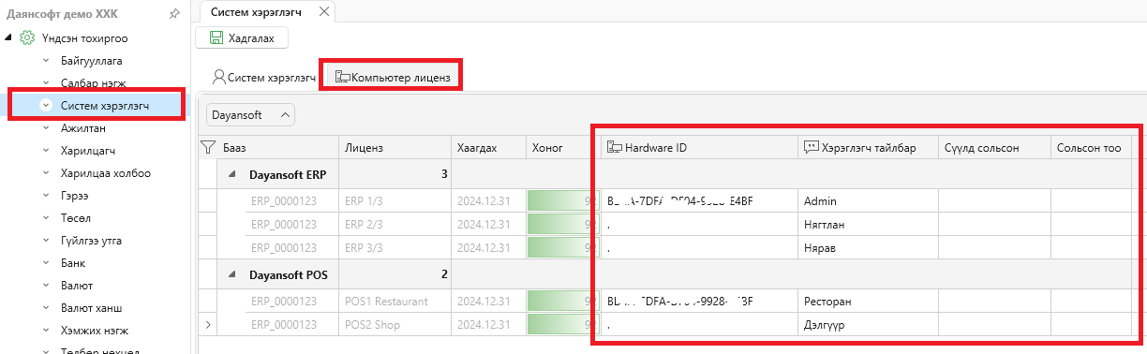Click the circled chevron beside Систем хэрэглэгч
Image resolution: width=1147 pixels, height=354 pixels.
(x=45, y=105)
